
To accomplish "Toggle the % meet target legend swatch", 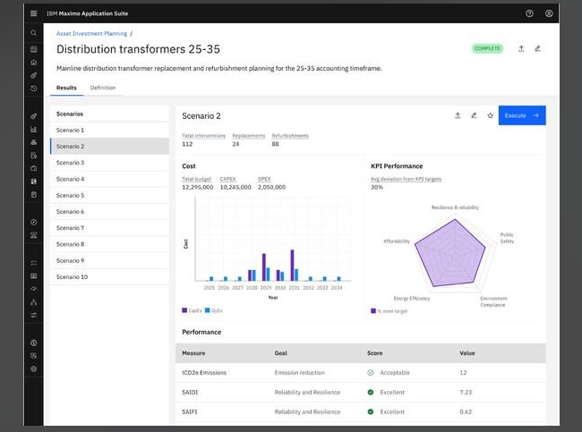I will tap(373, 310).
